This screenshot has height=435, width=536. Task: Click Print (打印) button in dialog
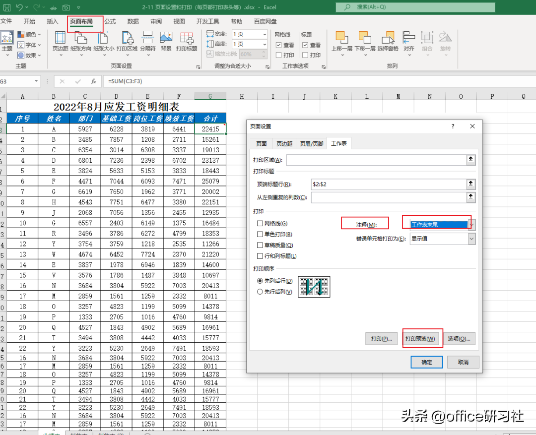coord(382,339)
